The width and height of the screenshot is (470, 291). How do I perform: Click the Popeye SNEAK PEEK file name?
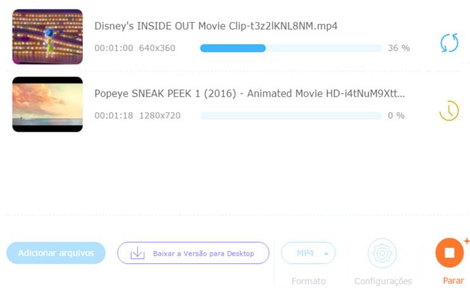click(250, 94)
